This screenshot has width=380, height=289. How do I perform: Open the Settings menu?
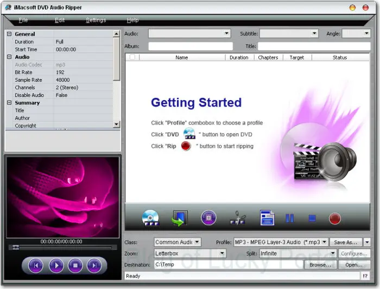click(x=96, y=20)
